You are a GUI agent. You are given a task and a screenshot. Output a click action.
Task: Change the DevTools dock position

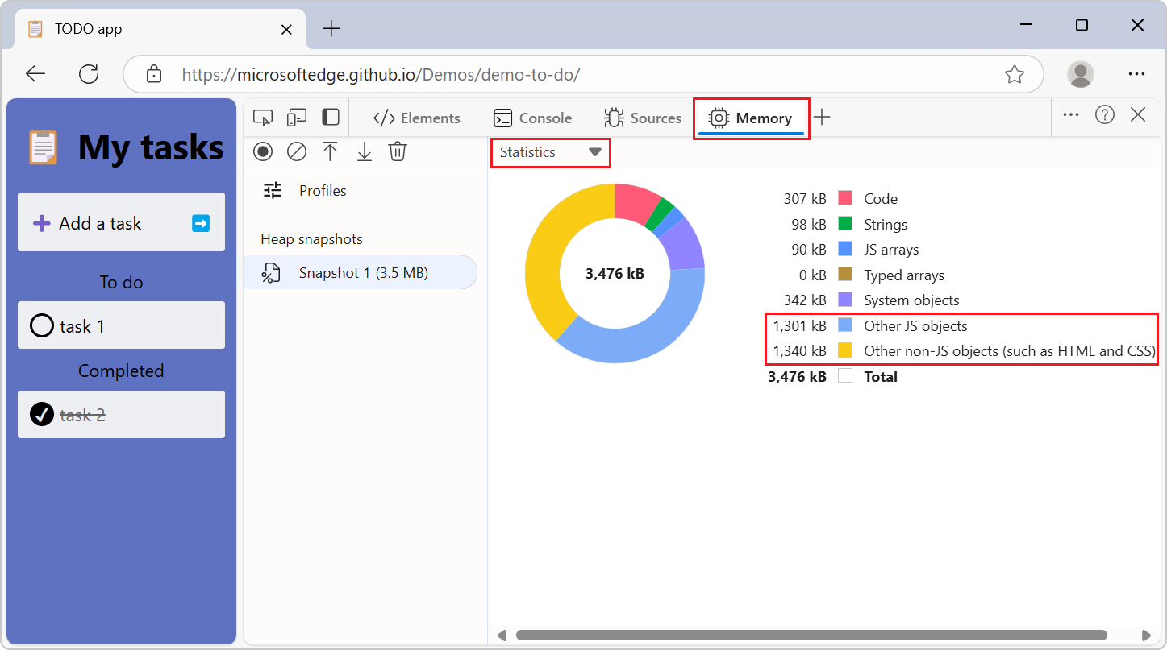[x=330, y=117]
